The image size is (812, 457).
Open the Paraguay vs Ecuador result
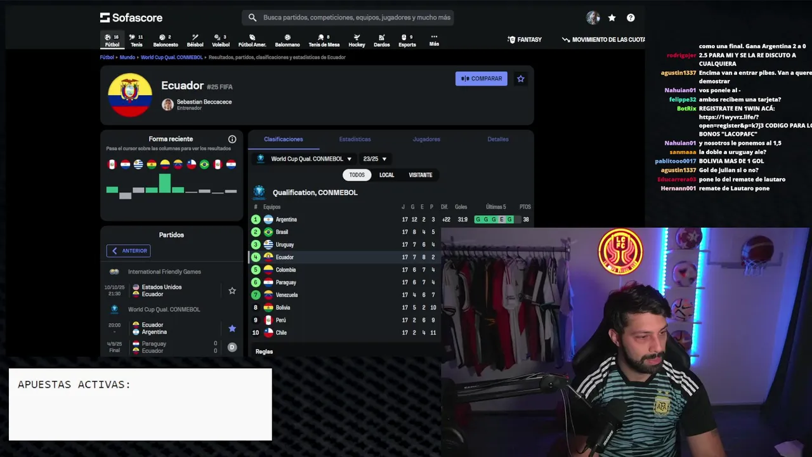tap(171, 347)
